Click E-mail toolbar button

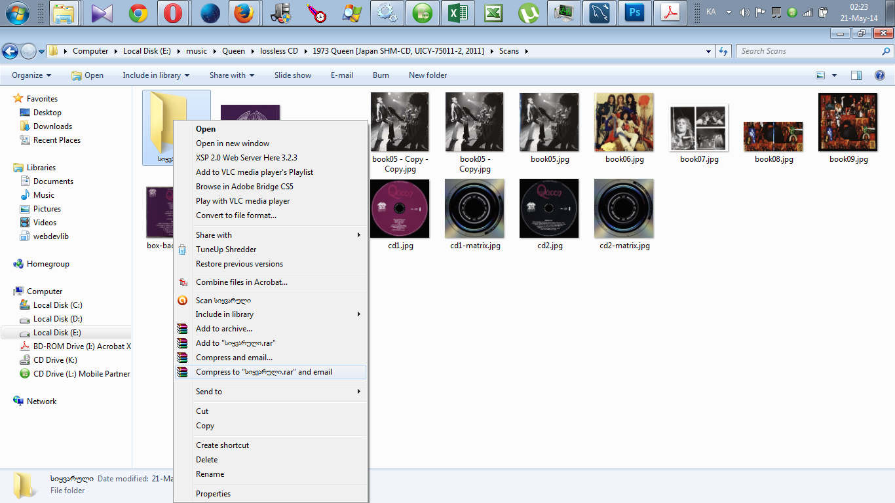342,75
